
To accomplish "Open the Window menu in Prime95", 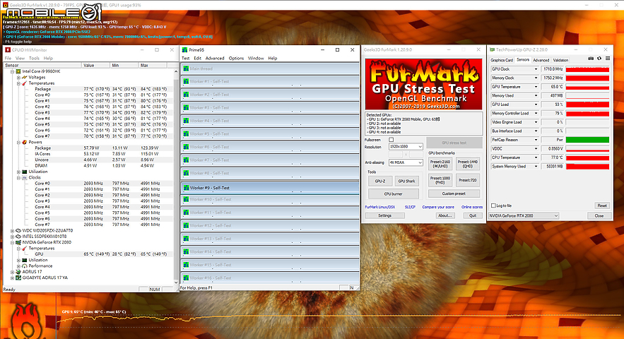I will 256,58.
